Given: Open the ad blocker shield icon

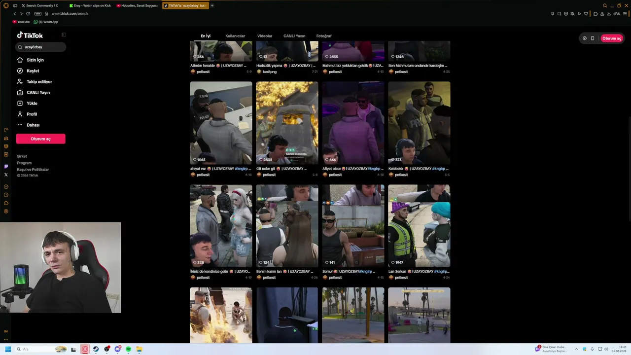Looking at the screenshot, I should (x=566, y=14).
